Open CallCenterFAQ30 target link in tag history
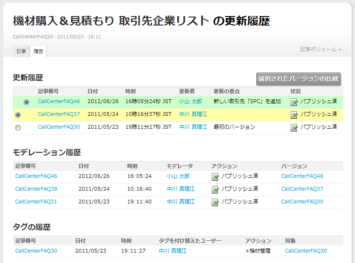 pyautogui.click(x=306, y=251)
